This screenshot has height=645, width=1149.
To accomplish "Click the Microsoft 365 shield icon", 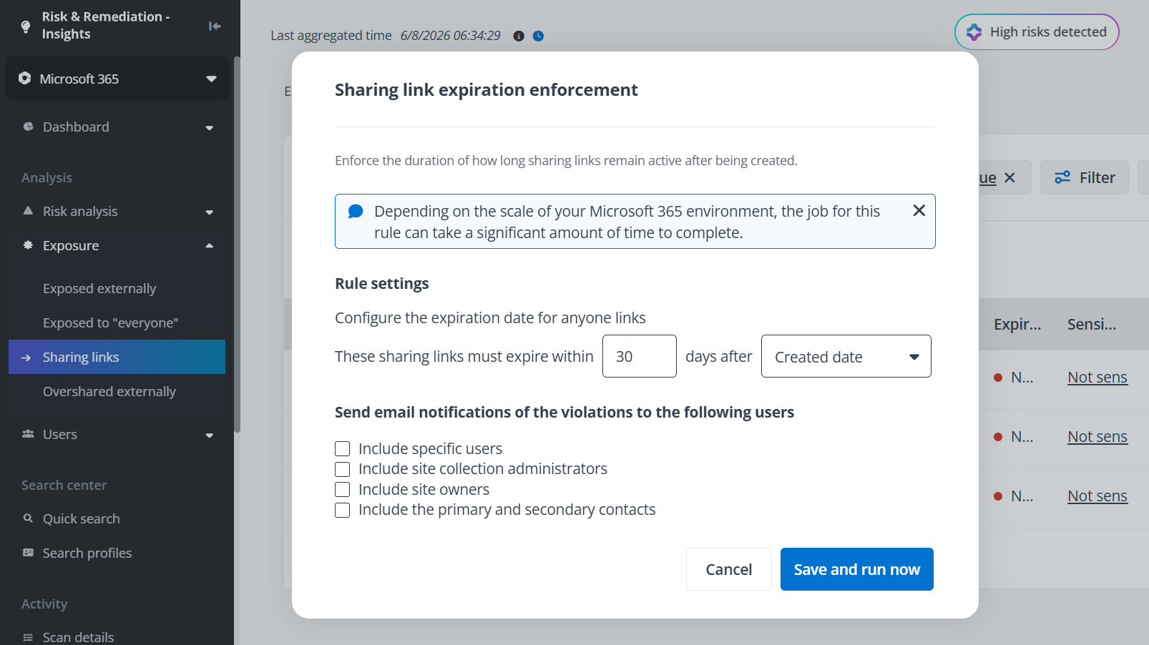I will (x=25, y=78).
